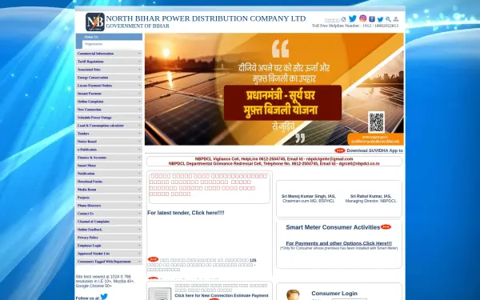480x300 pixels.
Task: Click the solar rooftop scheme banner image
Action: click(274, 89)
